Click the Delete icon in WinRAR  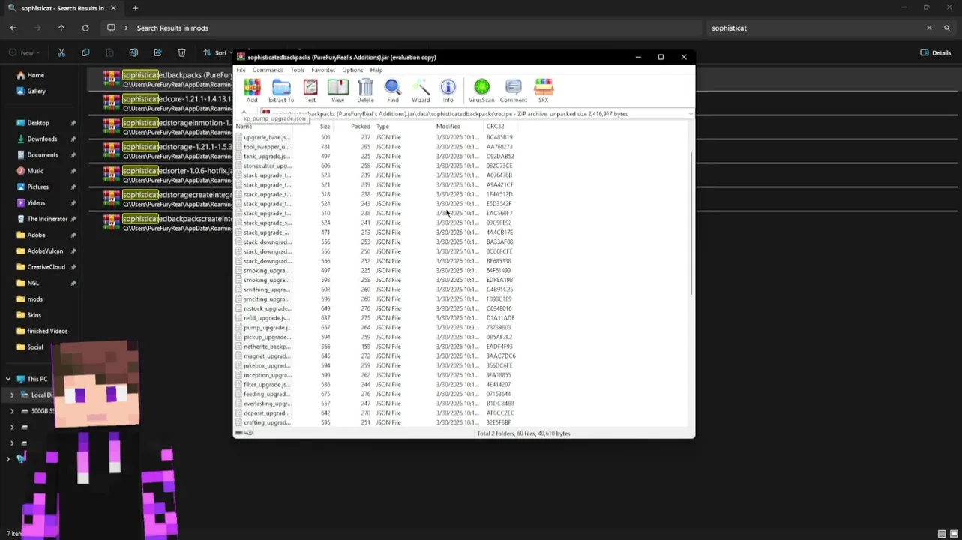click(x=365, y=91)
